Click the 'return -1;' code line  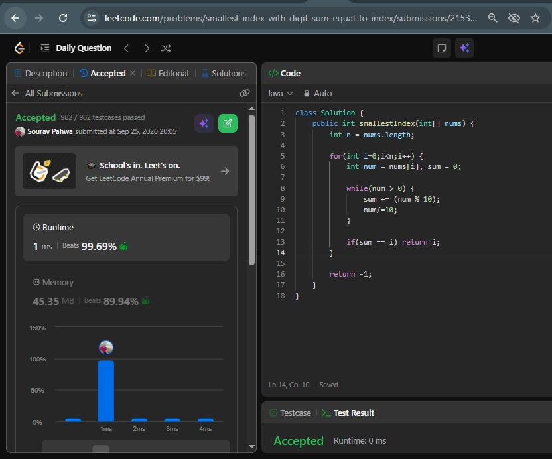tap(350, 274)
